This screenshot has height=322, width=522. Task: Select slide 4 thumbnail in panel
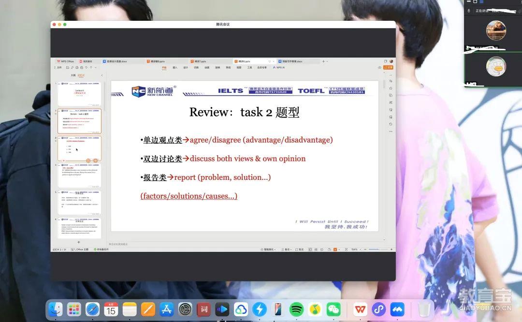click(x=79, y=175)
